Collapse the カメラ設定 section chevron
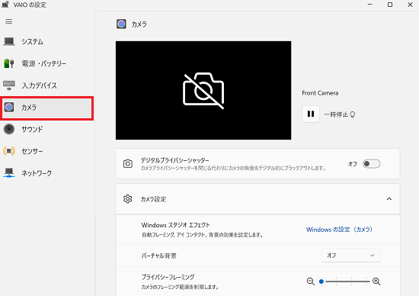The width and height of the screenshot is (419, 296). 389,199
